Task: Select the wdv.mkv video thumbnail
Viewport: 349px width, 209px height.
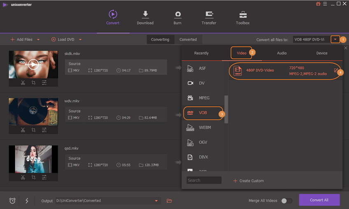Action: [x=33, y=112]
